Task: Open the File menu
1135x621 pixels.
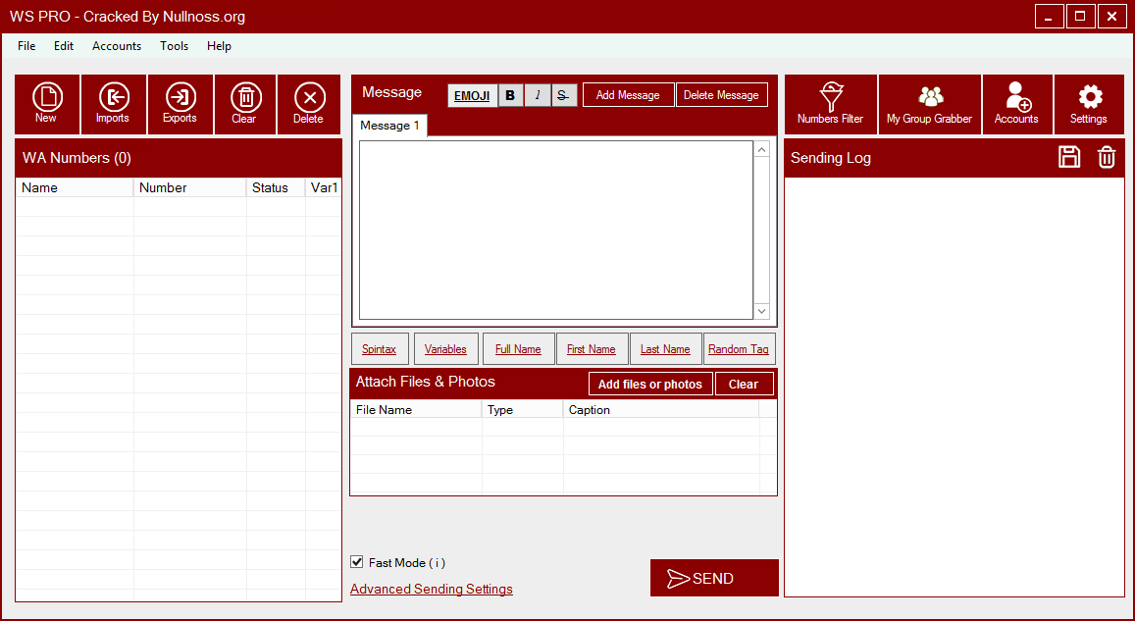Action: click(x=26, y=45)
